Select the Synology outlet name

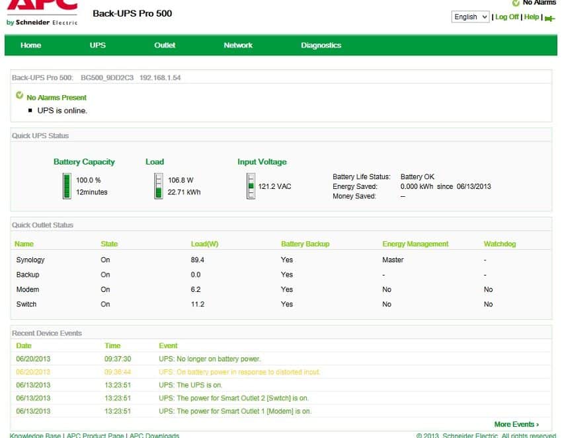pyautogui.click(x=30, y=260)
